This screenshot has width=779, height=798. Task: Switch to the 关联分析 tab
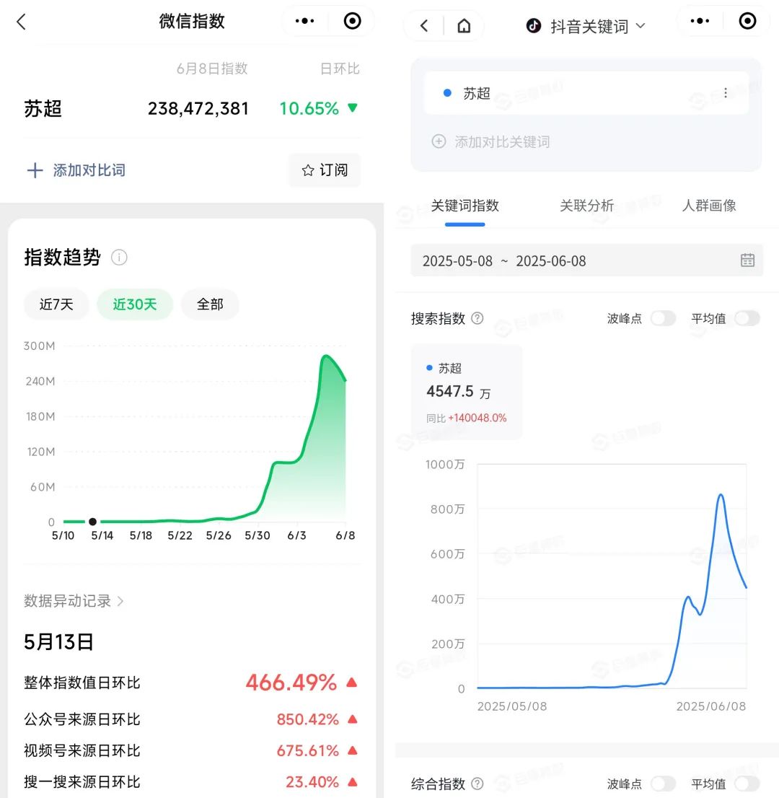[x=586, y=206]
